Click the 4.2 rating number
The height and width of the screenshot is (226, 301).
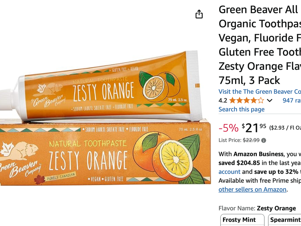223,101
